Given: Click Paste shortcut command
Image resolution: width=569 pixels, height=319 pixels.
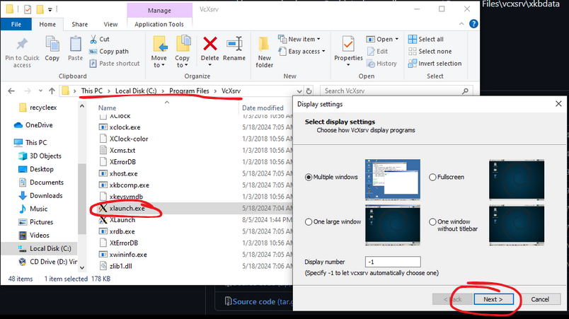Looking at the screenshot, I should pyautogui.click(x=115, y=64).
